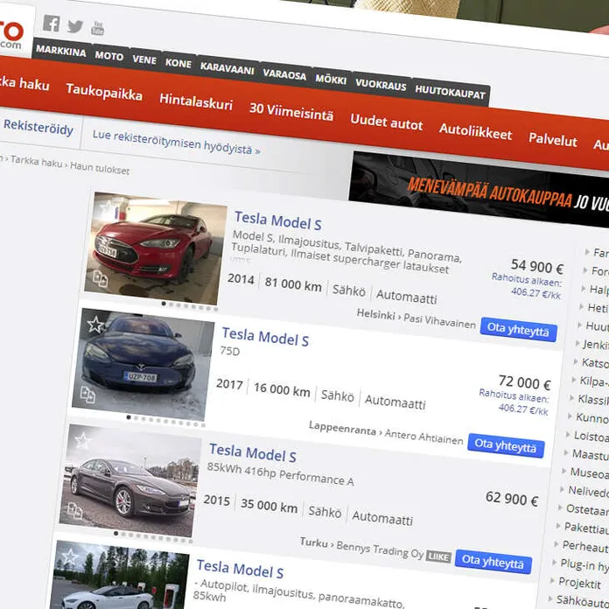Click the Rekisteröidy link

(x=38, y=127)
